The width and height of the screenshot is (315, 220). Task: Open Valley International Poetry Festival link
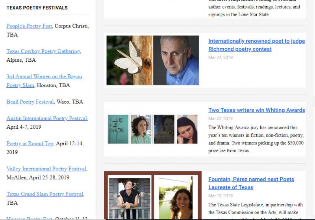click(46, 169)
